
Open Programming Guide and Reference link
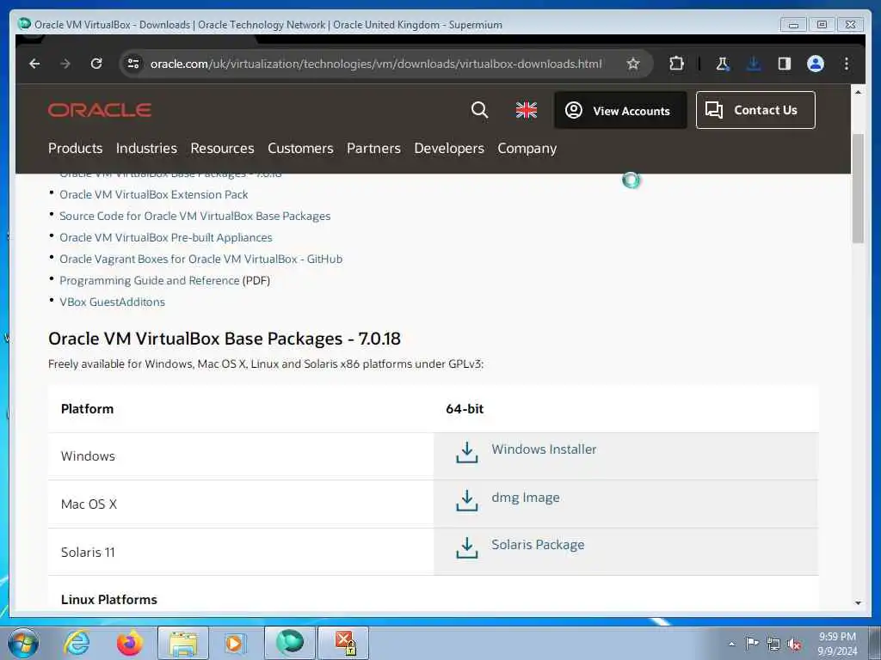tap(150, 280)
